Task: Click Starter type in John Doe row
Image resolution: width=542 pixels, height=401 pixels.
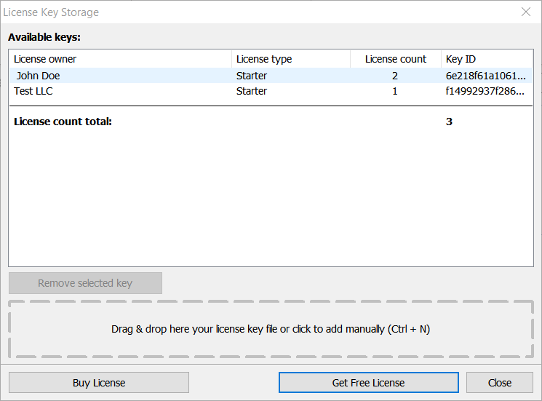Action: [251, 76]
